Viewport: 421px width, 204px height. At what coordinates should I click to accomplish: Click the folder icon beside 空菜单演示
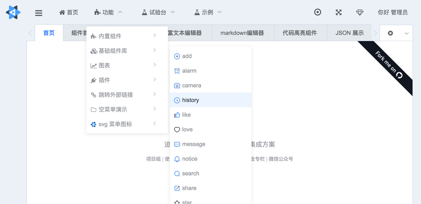[94, 109]
